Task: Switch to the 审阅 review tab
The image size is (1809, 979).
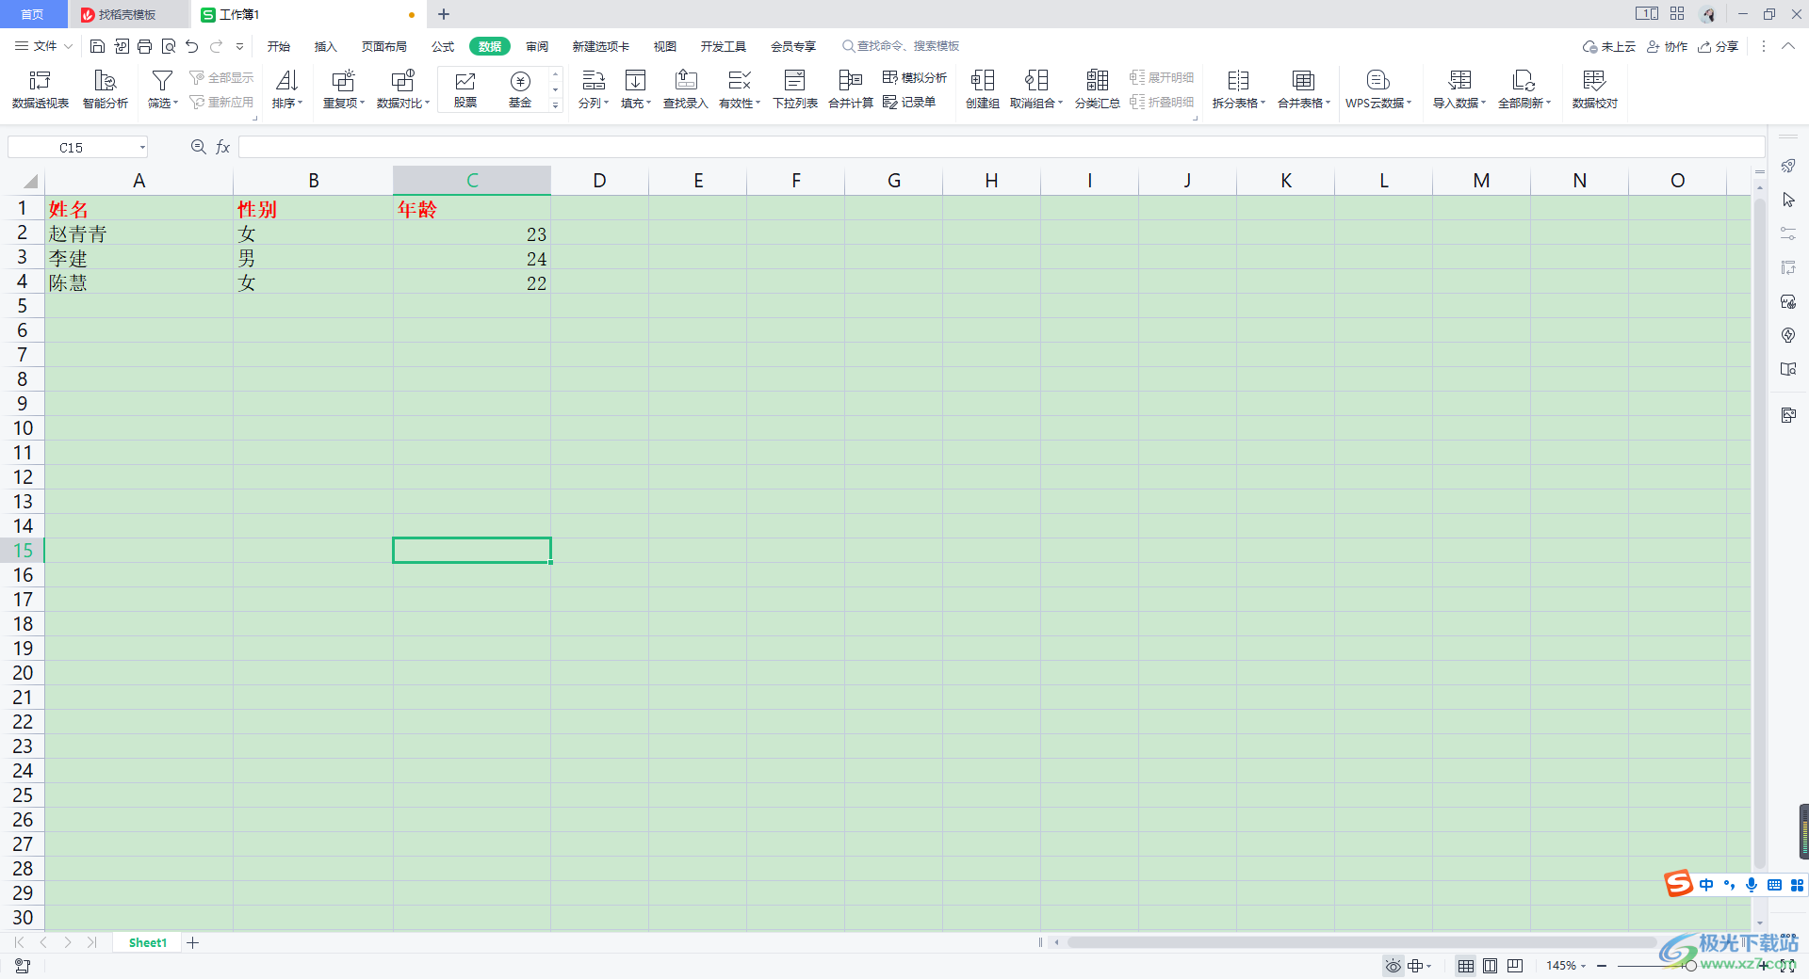Action: 537,46
